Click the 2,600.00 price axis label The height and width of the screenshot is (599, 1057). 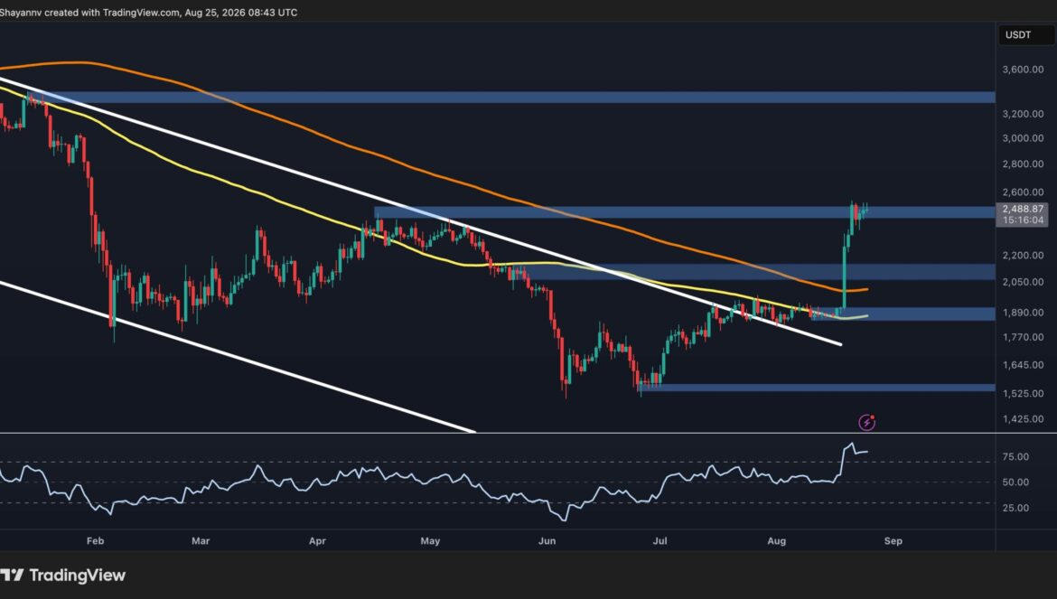1023,192
